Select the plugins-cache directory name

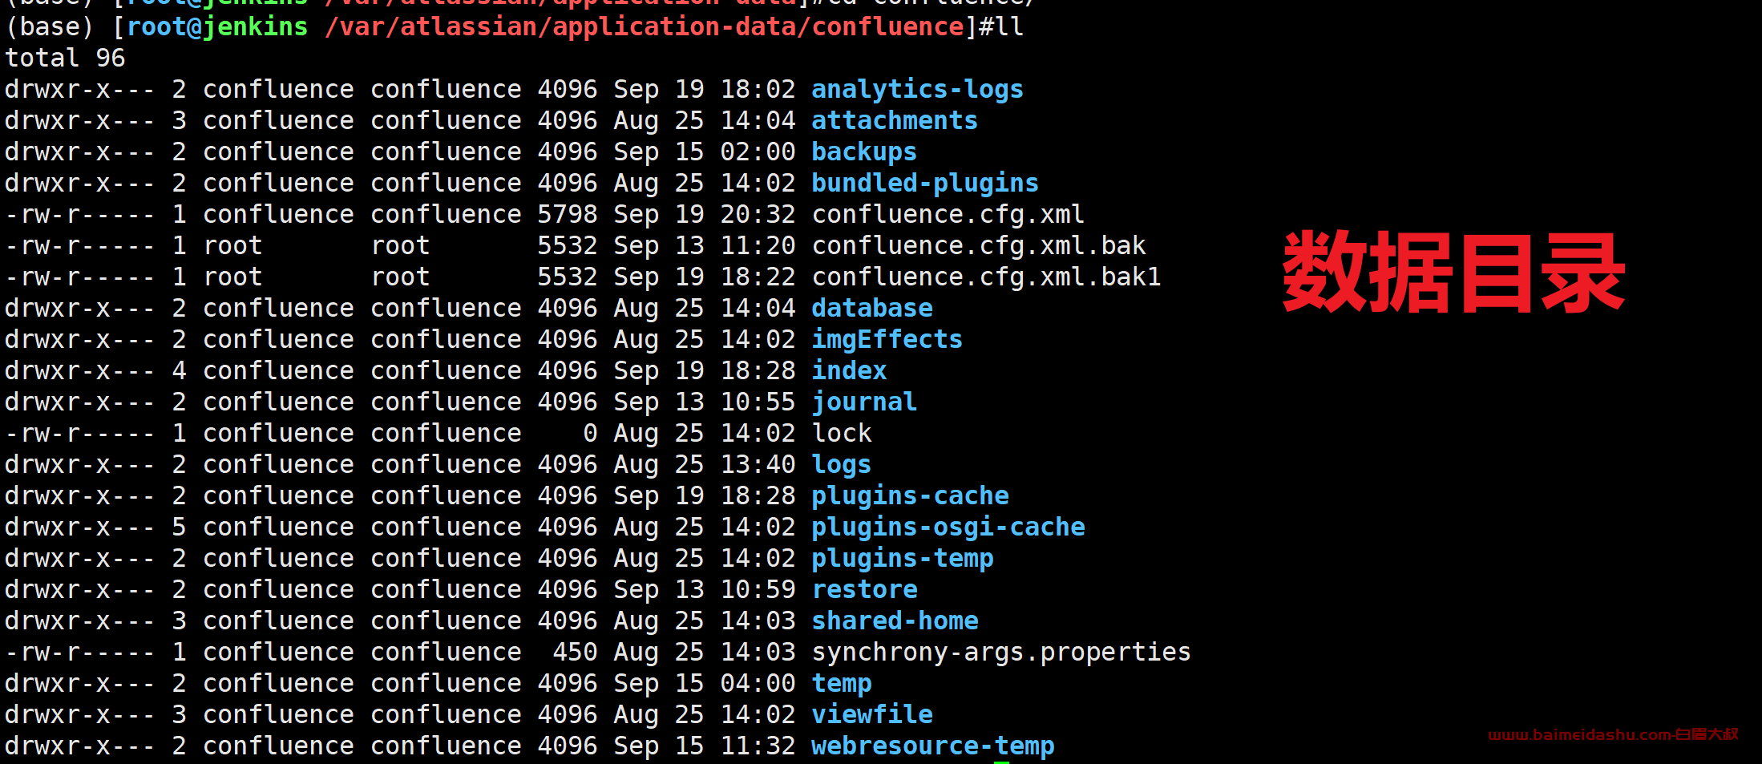(910, 496)
